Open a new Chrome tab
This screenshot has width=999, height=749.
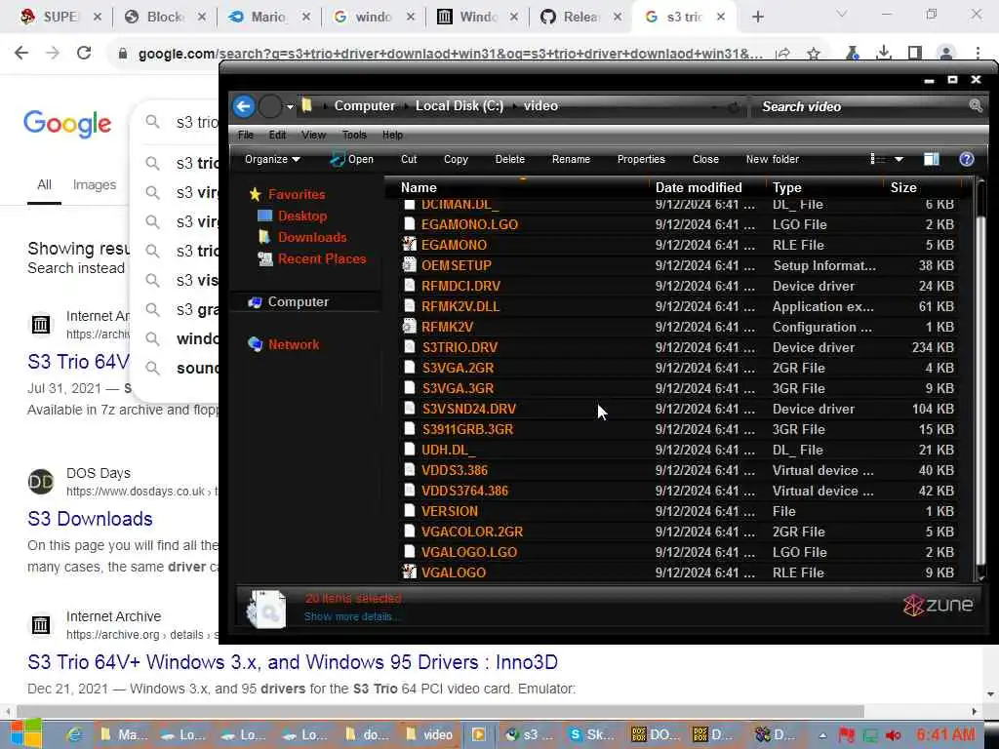tap(757, 17)
